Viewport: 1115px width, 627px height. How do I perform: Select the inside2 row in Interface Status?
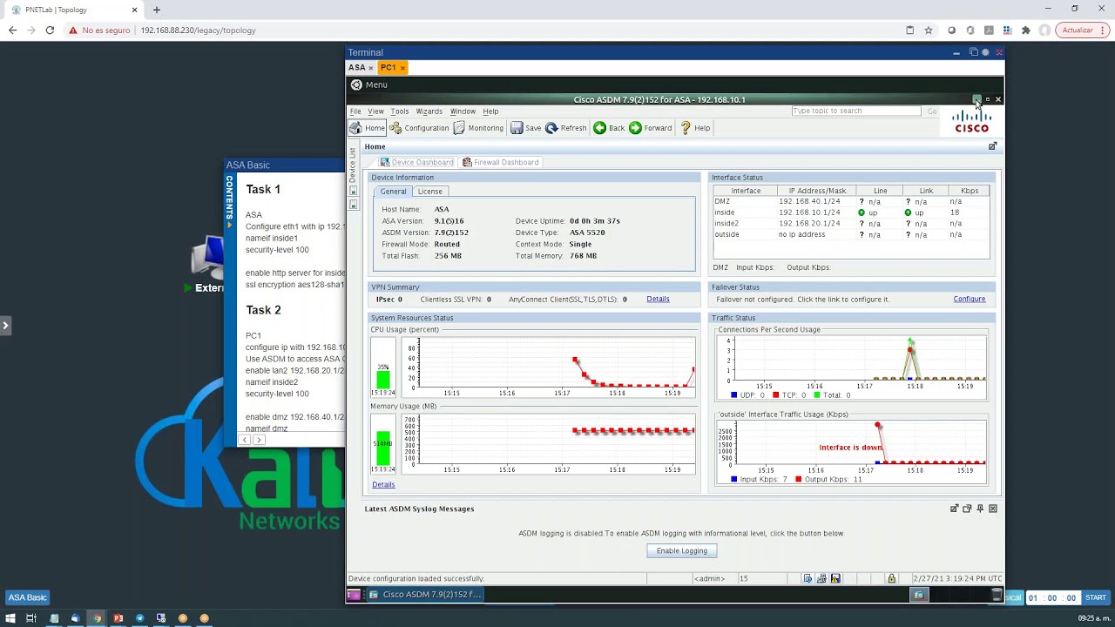pos(851,224)
